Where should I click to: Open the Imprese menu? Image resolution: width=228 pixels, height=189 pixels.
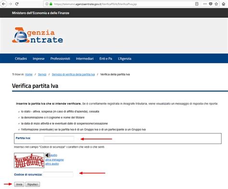tap(38, 59)
